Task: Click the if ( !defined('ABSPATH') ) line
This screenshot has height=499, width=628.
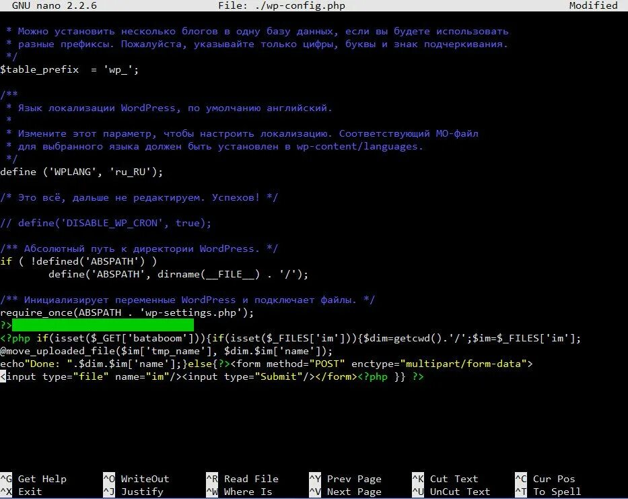Action: click(79, 261)
